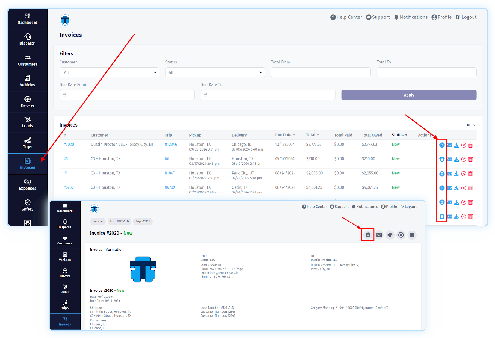Open invoice link #2020 in the table
This screenshot has width=495, height=338.
coord(69,145)
